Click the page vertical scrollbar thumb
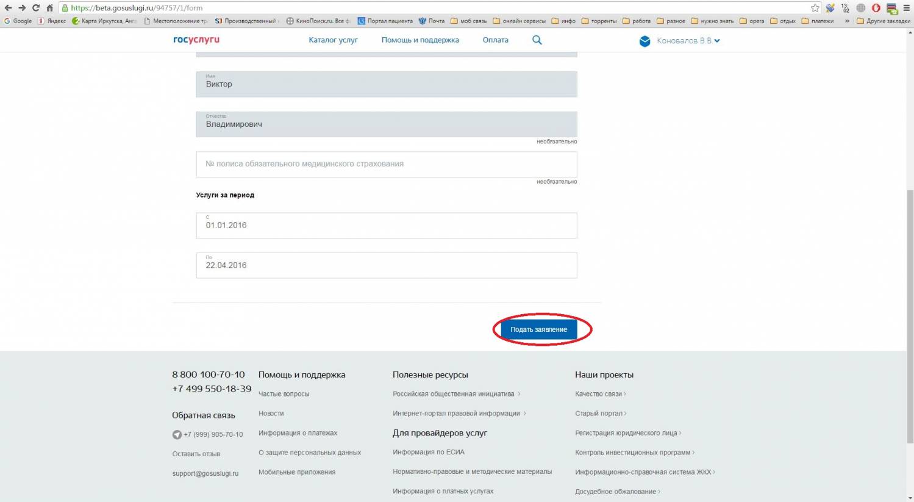The width and height of the screenshot is (914, 502). click(x=910, y=316)
